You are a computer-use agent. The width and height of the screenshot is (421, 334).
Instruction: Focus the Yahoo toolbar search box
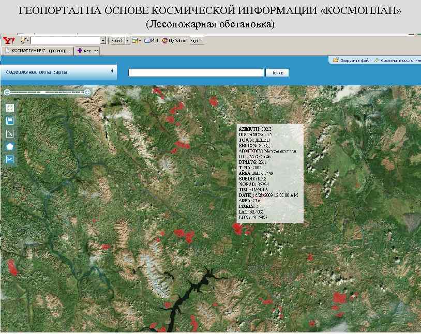66,41
